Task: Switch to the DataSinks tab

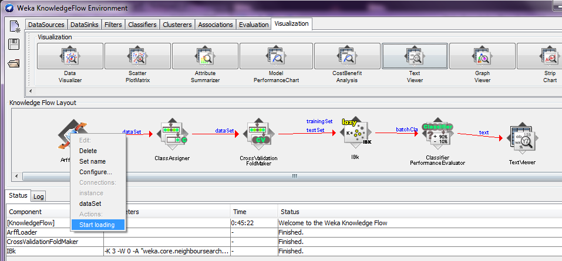Action: pyautogui.click(x=85, y=25)
